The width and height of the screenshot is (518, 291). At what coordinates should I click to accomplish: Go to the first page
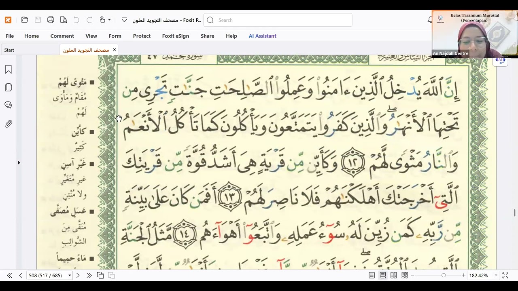pyautogui.click(x=9, y=275)
